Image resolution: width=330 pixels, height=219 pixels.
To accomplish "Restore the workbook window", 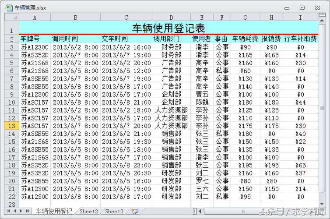I will [x=302, y=8].
